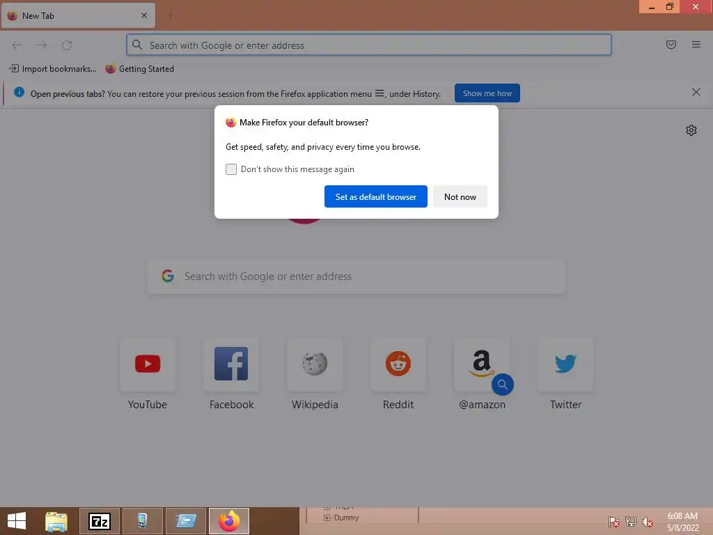713x535 pixels.
Task: Reload the current page
Action: (x=67, y=45)
